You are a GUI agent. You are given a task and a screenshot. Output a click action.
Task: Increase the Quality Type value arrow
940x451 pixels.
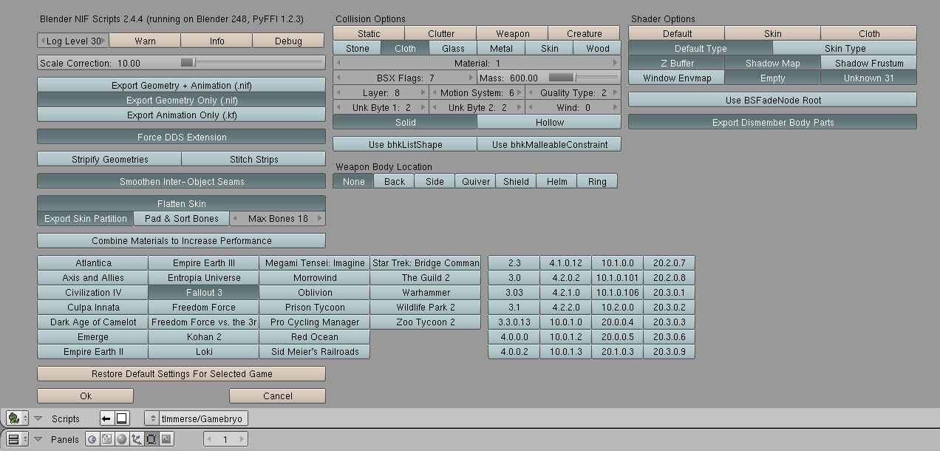click(615, 92)
